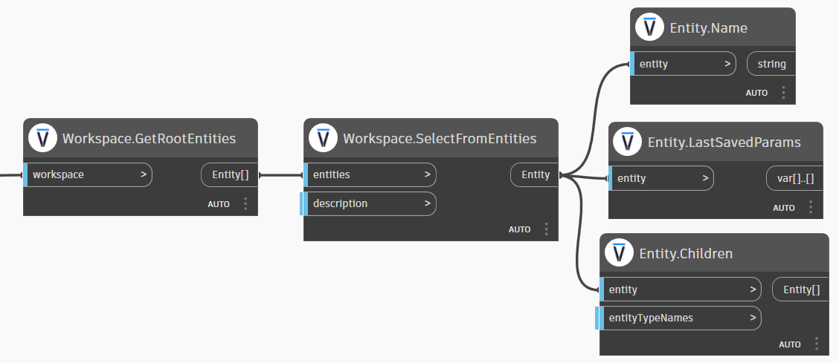This screenshot has width=839, height=363.
Task: Select the string output port of Entity.Name
Action: (x=771, y=64)
